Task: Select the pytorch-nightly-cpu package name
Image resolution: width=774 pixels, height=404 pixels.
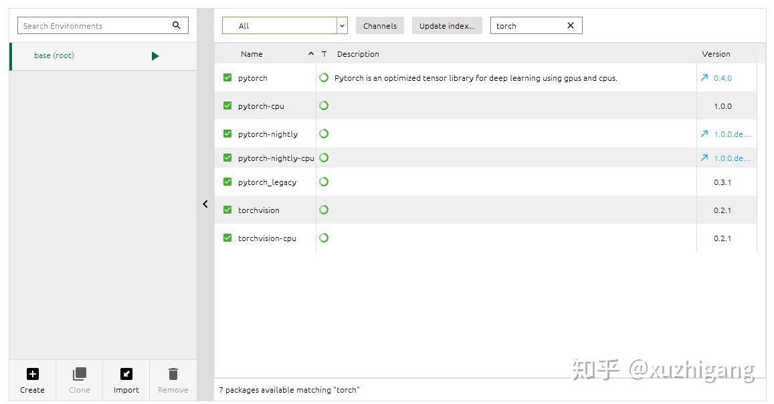Action: [276, 158]
